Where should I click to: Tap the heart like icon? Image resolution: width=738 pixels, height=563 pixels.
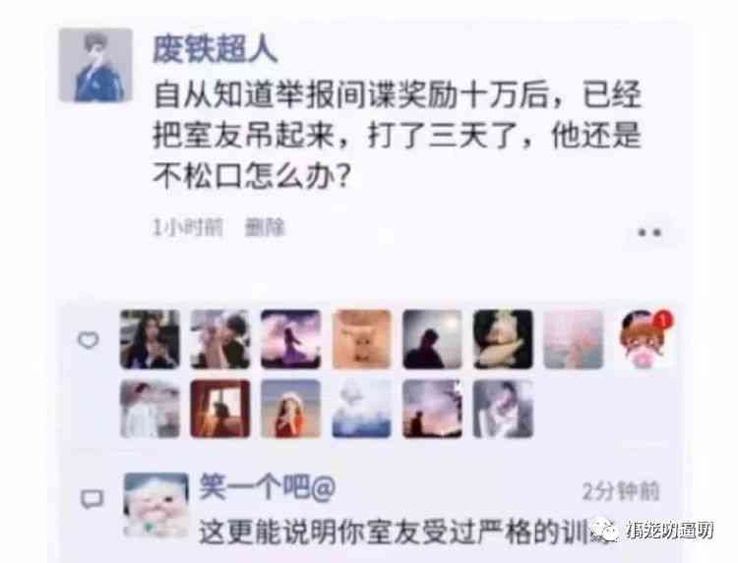tap(88, 339)
